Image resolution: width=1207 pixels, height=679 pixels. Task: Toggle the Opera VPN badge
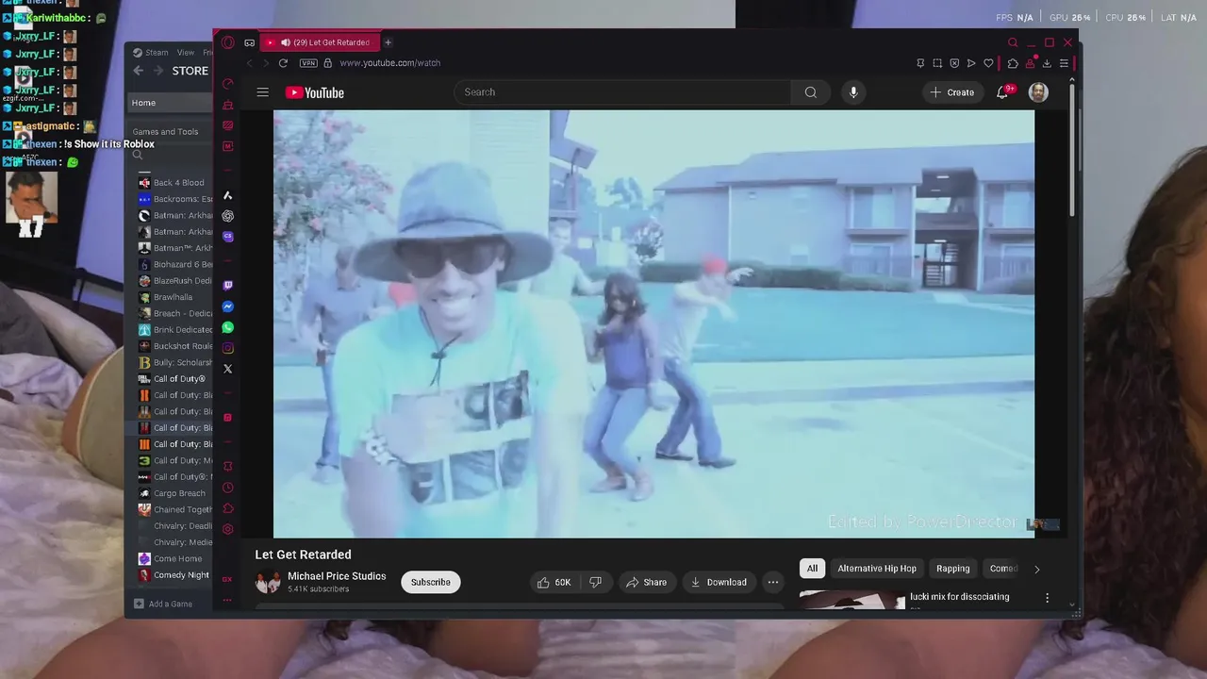tap(308, 63)
